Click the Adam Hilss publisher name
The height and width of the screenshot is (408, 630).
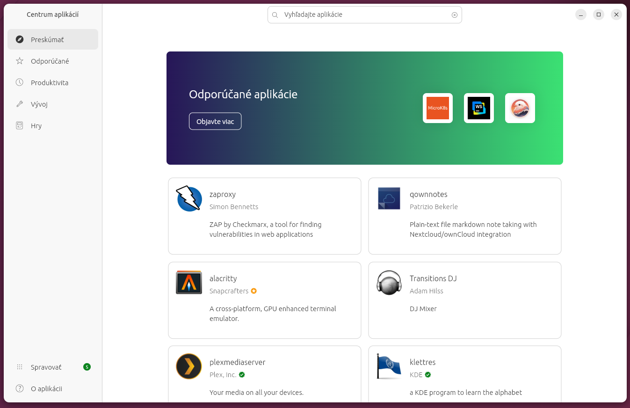tap(427, 291)
